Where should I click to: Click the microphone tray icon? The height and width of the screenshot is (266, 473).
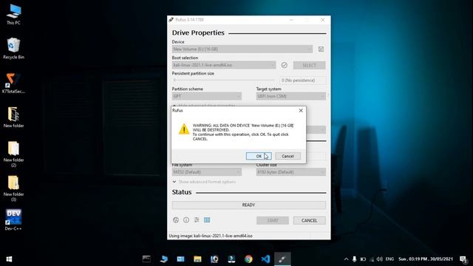point(355,259)
